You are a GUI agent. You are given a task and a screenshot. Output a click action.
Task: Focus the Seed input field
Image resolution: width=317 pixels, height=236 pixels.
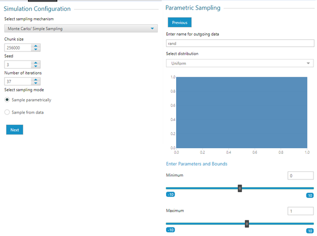click(x=18, y=65)
